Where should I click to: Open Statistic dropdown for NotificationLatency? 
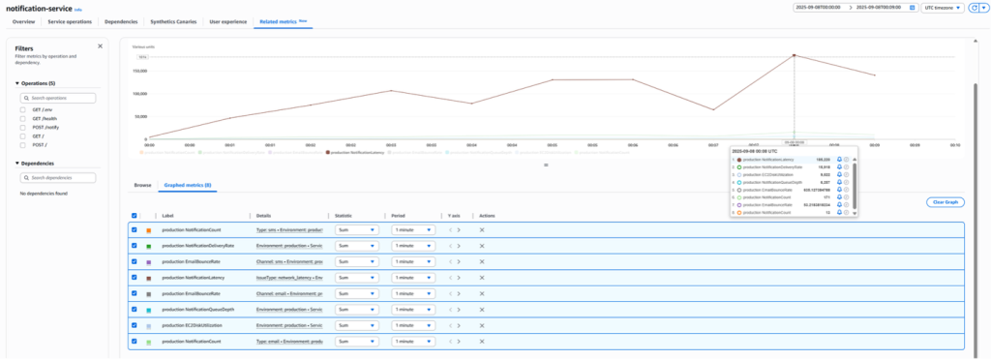point(356,278)
